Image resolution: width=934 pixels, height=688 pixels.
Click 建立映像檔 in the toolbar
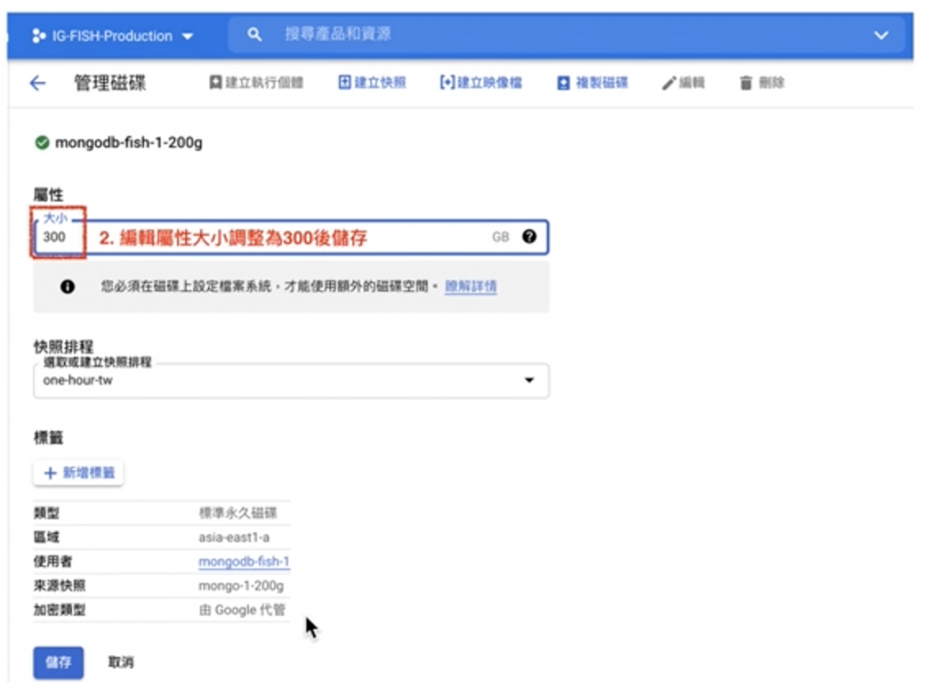481,83
